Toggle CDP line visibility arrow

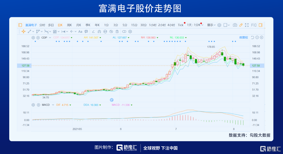pyautogui.click(x=72, y=38)
